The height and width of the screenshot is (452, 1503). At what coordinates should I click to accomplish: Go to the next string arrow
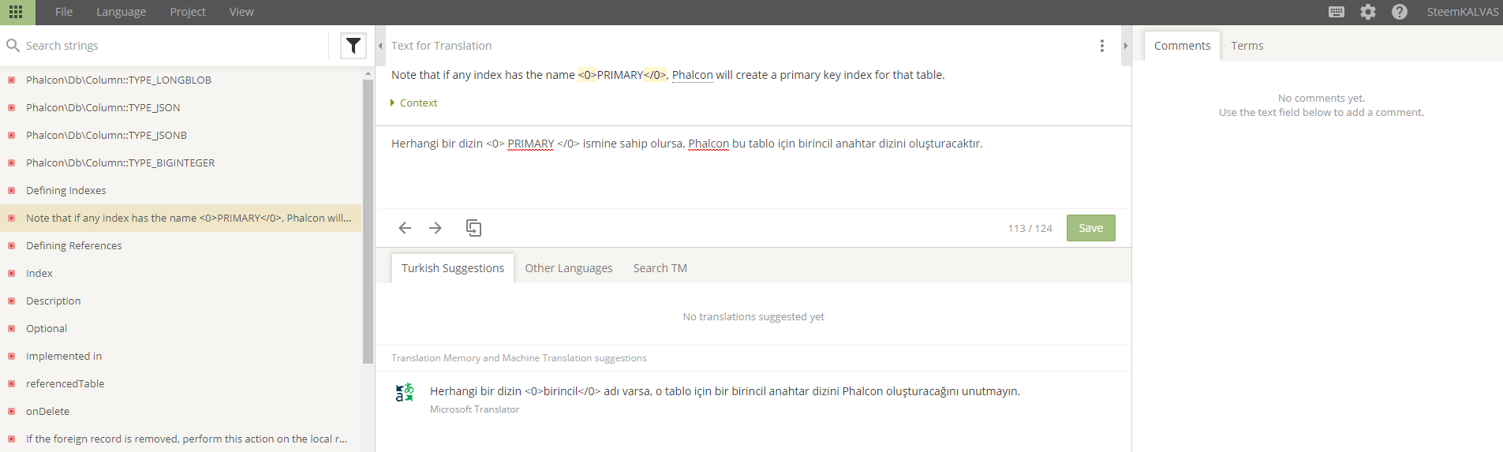[x=436, y=228]
